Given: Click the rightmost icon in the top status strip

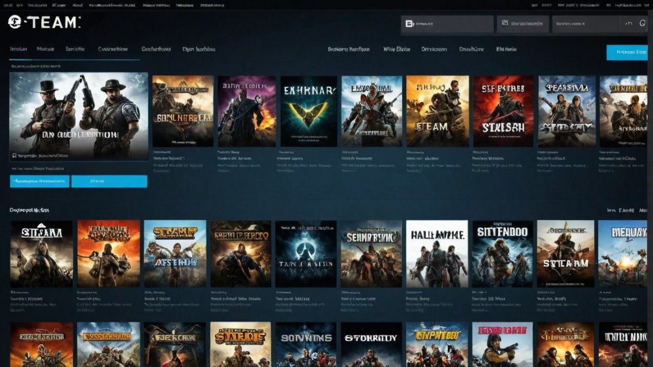Looking at the screenshot, I should pos(648,4).
